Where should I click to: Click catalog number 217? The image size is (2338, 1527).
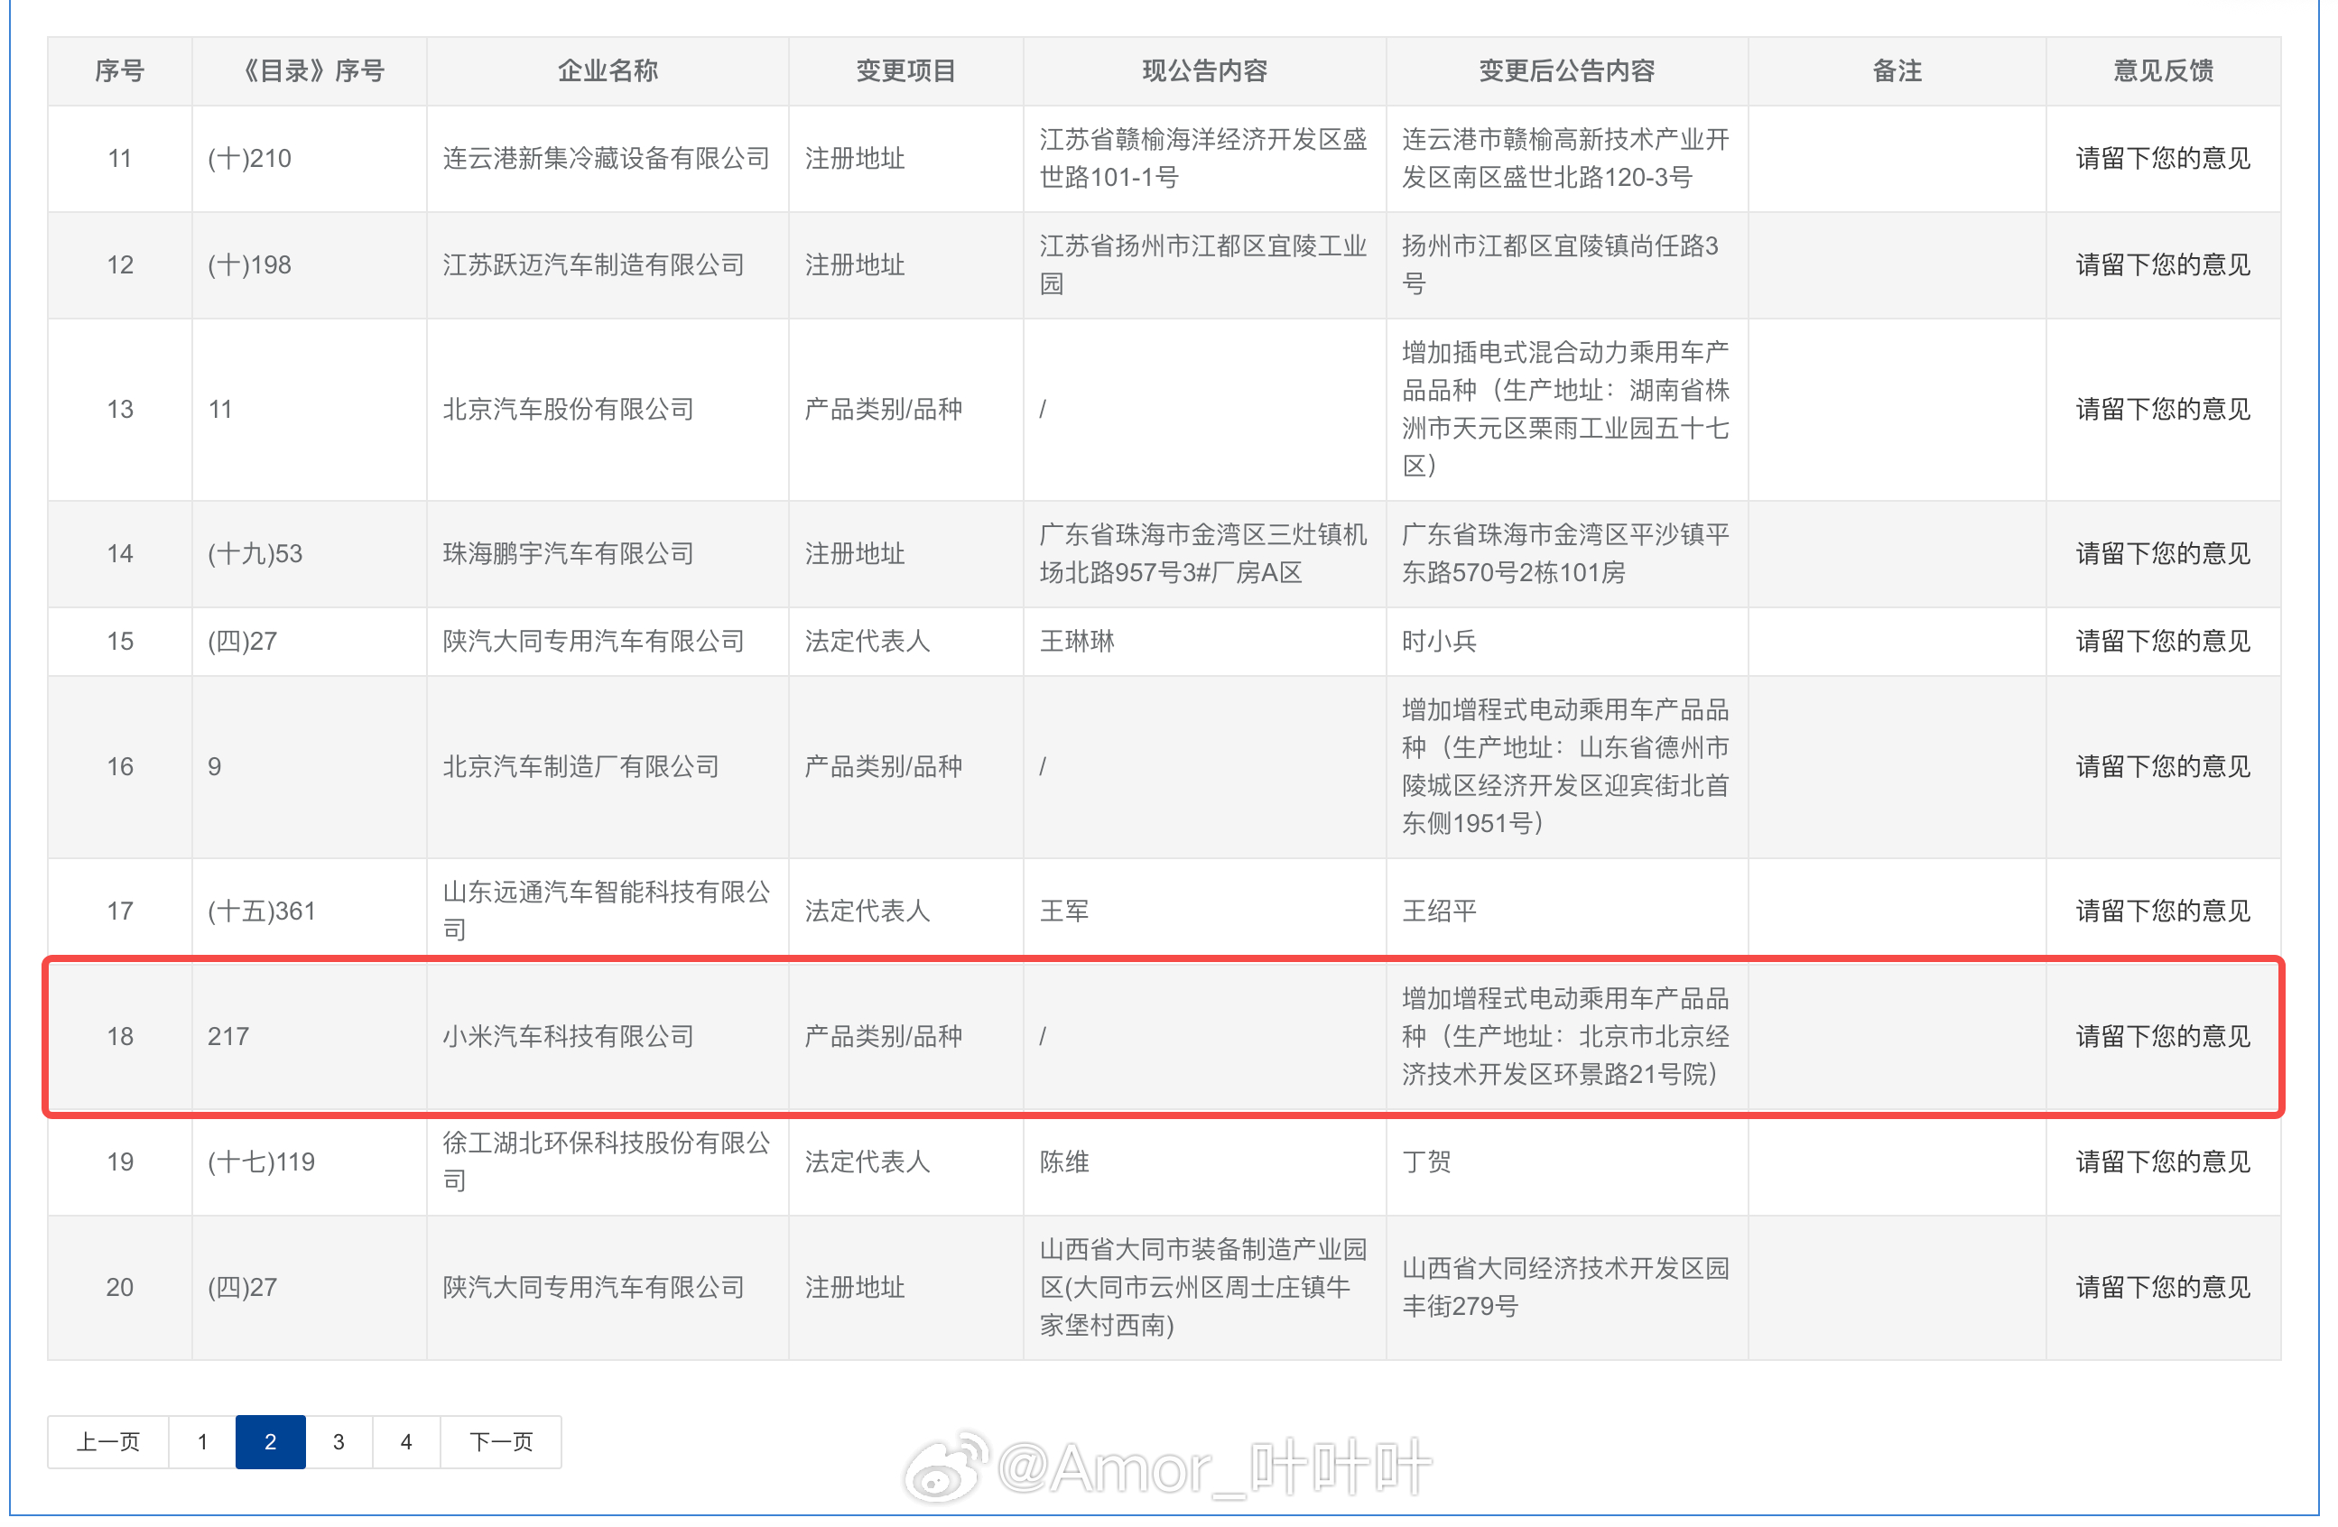point(227,1036)
